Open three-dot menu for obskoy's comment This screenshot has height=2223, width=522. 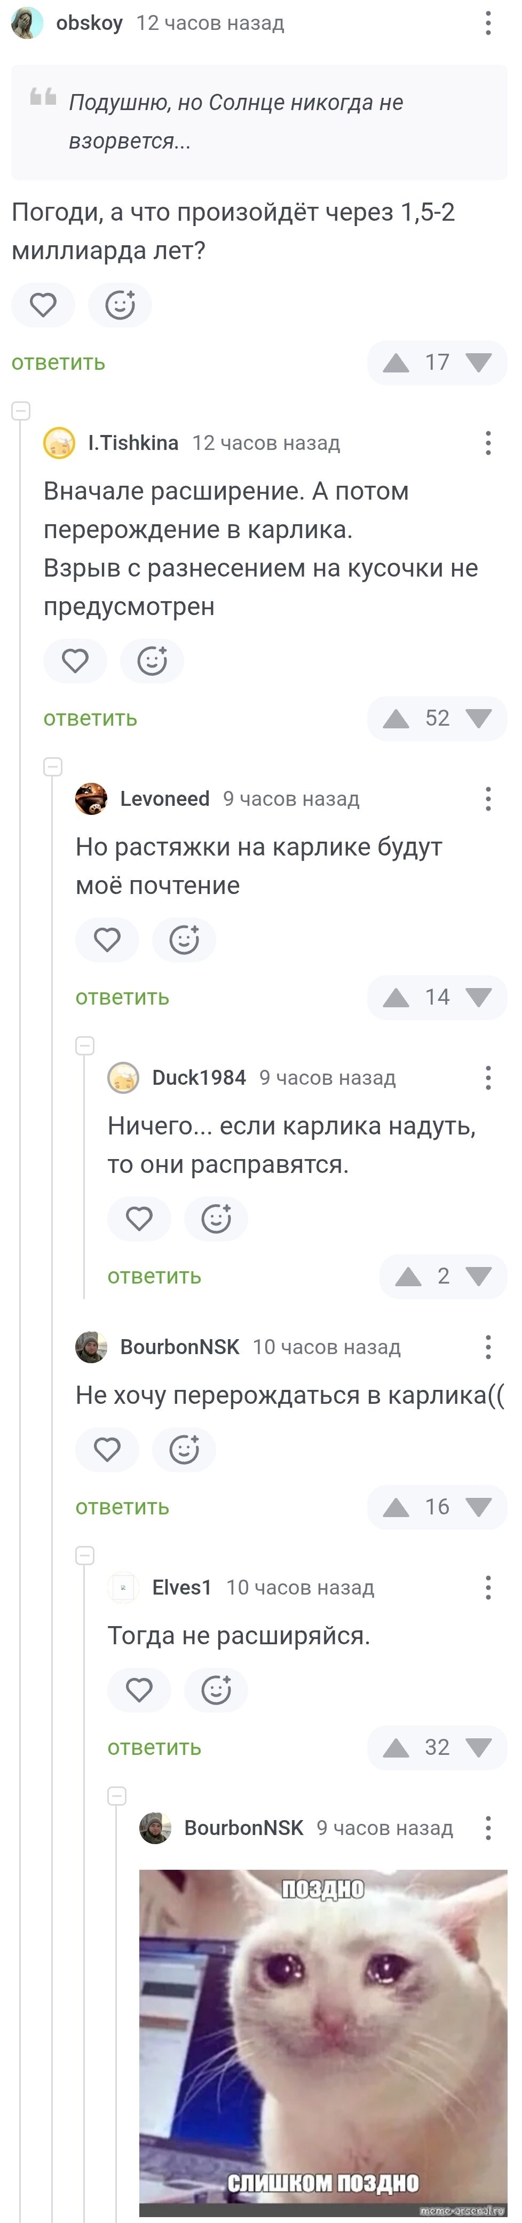click(x=487, y=24)
